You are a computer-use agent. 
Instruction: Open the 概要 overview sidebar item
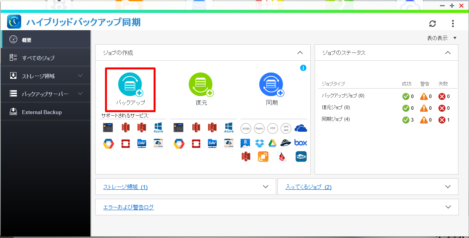(45, 39)
